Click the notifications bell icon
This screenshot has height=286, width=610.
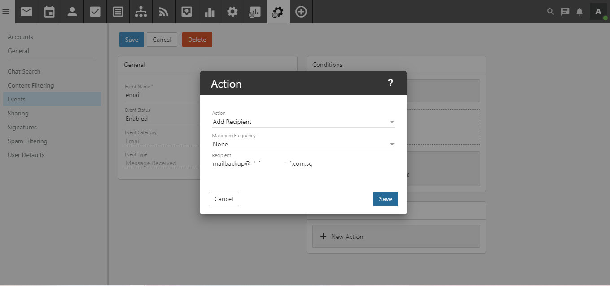pos(579,12)
